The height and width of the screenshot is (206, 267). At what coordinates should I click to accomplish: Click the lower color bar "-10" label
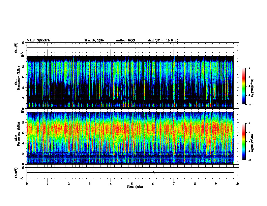249,160
